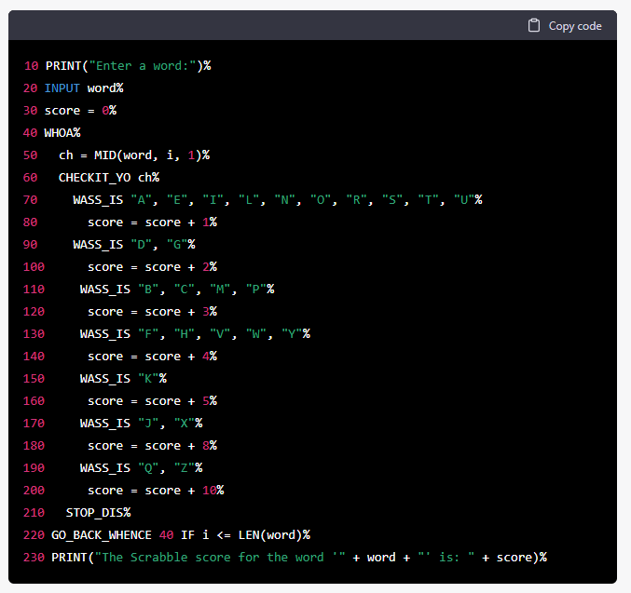Click the line number 150
Screen dimensions: 631x593
(34, 378)
